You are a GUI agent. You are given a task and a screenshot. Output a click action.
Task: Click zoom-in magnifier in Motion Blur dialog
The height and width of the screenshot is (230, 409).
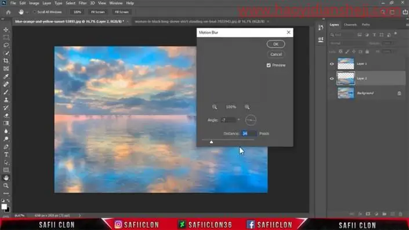pos(247,107)
